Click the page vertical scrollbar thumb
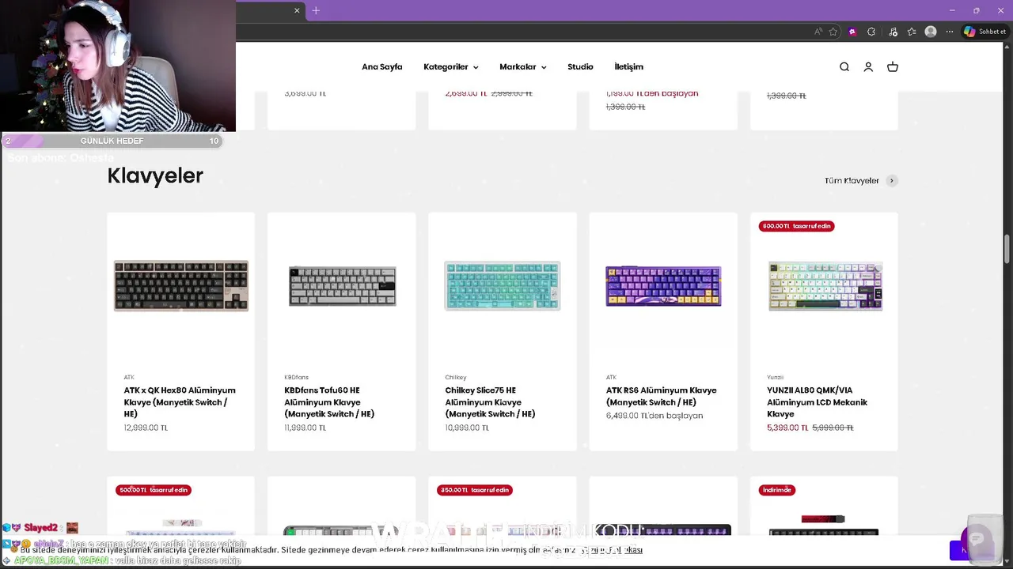This screenshot has width=1013, height=569. tap(1007, 250)
